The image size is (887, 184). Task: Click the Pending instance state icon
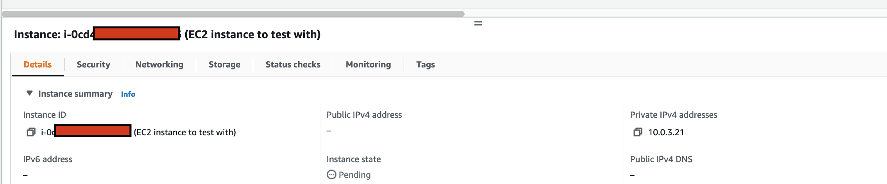pyautogui.click(x=331, y=175)
